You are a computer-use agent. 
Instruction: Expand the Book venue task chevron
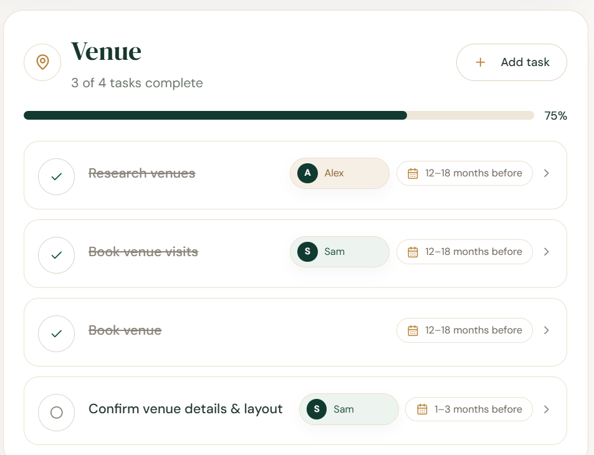pos(546,330)
